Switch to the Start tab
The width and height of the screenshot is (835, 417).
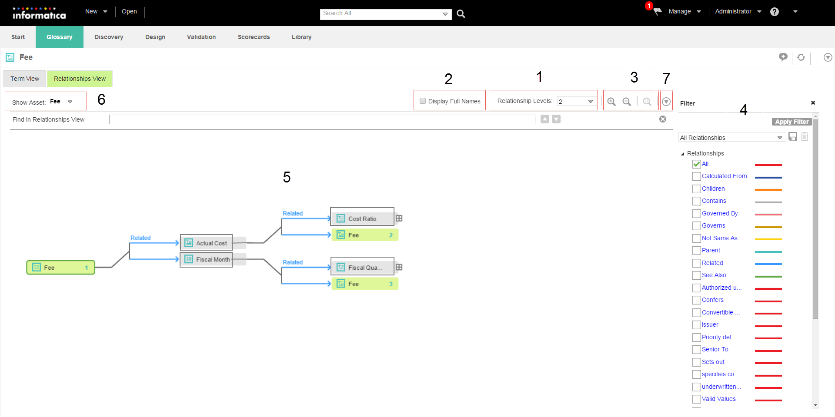pyautogui.click(x=18, y=37)
